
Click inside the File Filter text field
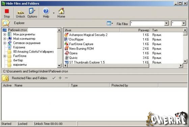pos(147,23)
